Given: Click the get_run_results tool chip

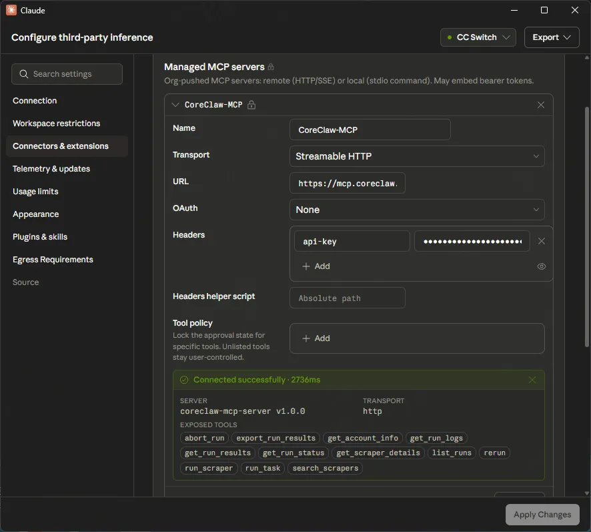Looking at the screenshot, I should [217, 453].
